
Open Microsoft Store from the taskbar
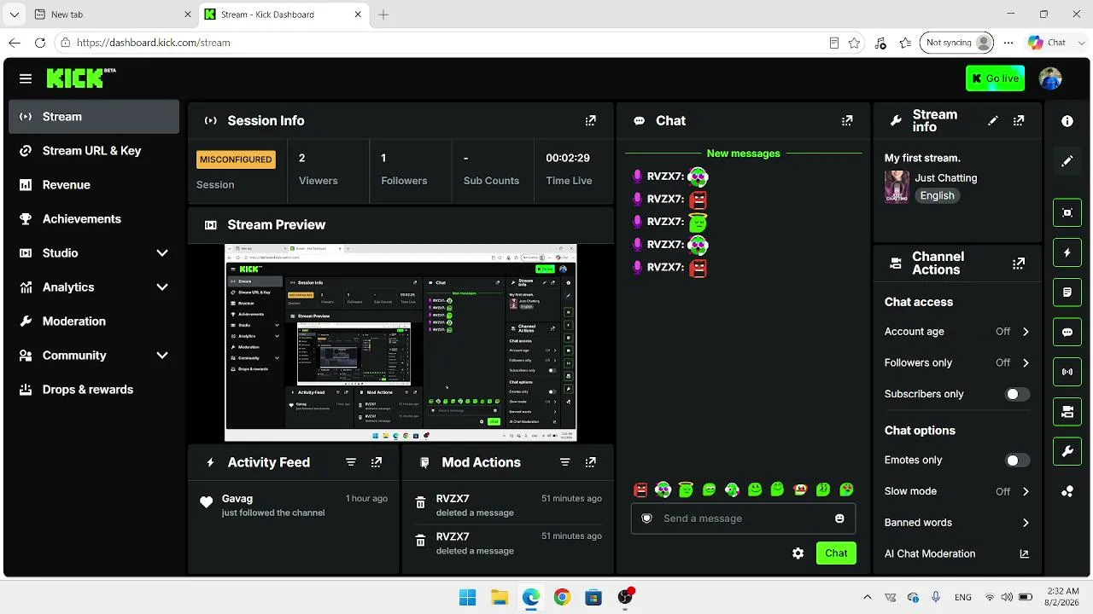point(593,597)
